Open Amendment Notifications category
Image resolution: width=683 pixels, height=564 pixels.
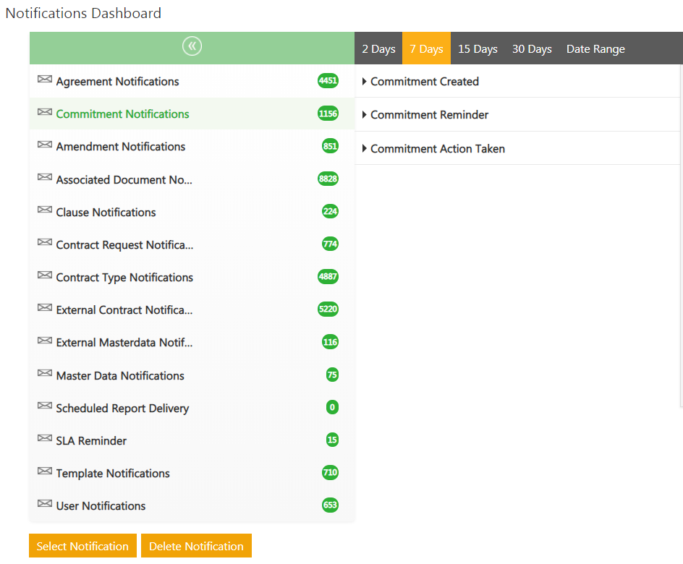(121, 147)
